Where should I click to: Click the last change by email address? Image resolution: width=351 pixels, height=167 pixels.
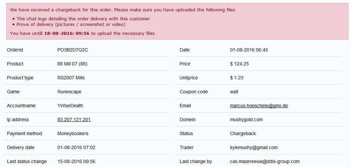265,161
